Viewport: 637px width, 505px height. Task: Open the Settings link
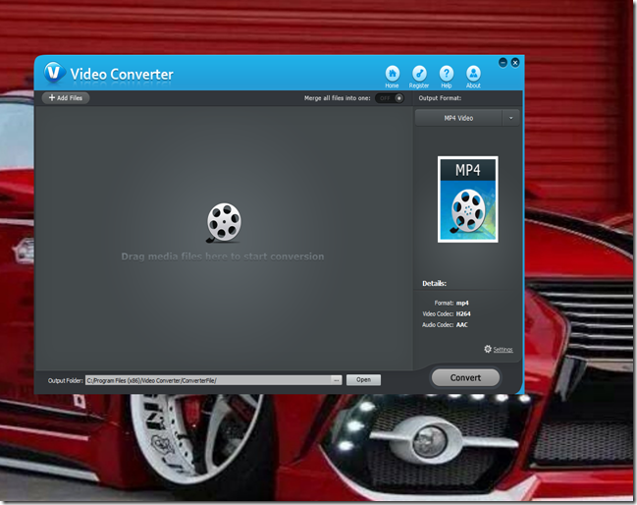pos(503,349)
